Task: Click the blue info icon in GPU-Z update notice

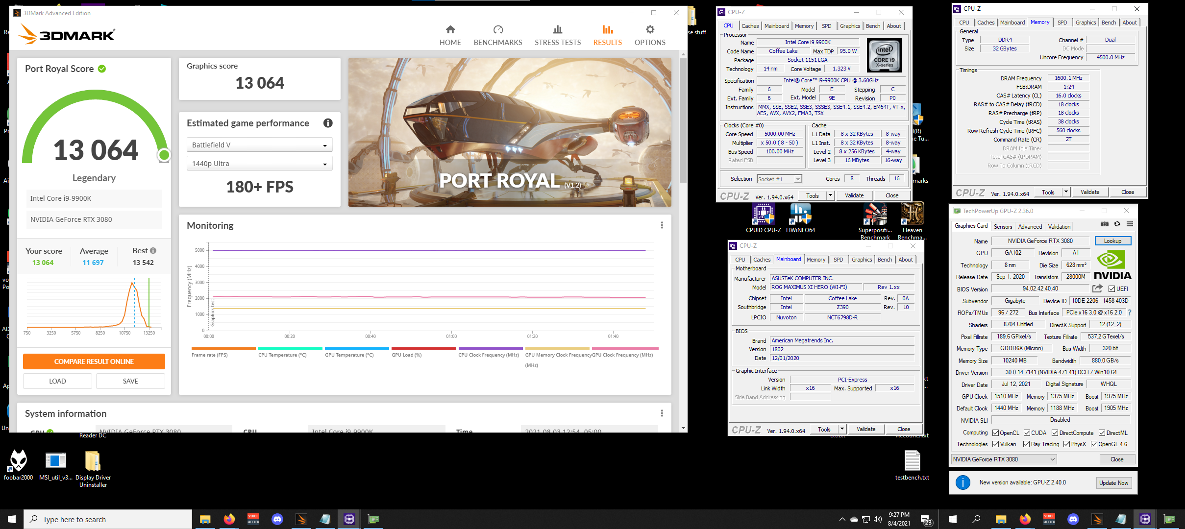Action: coord(963,482)
